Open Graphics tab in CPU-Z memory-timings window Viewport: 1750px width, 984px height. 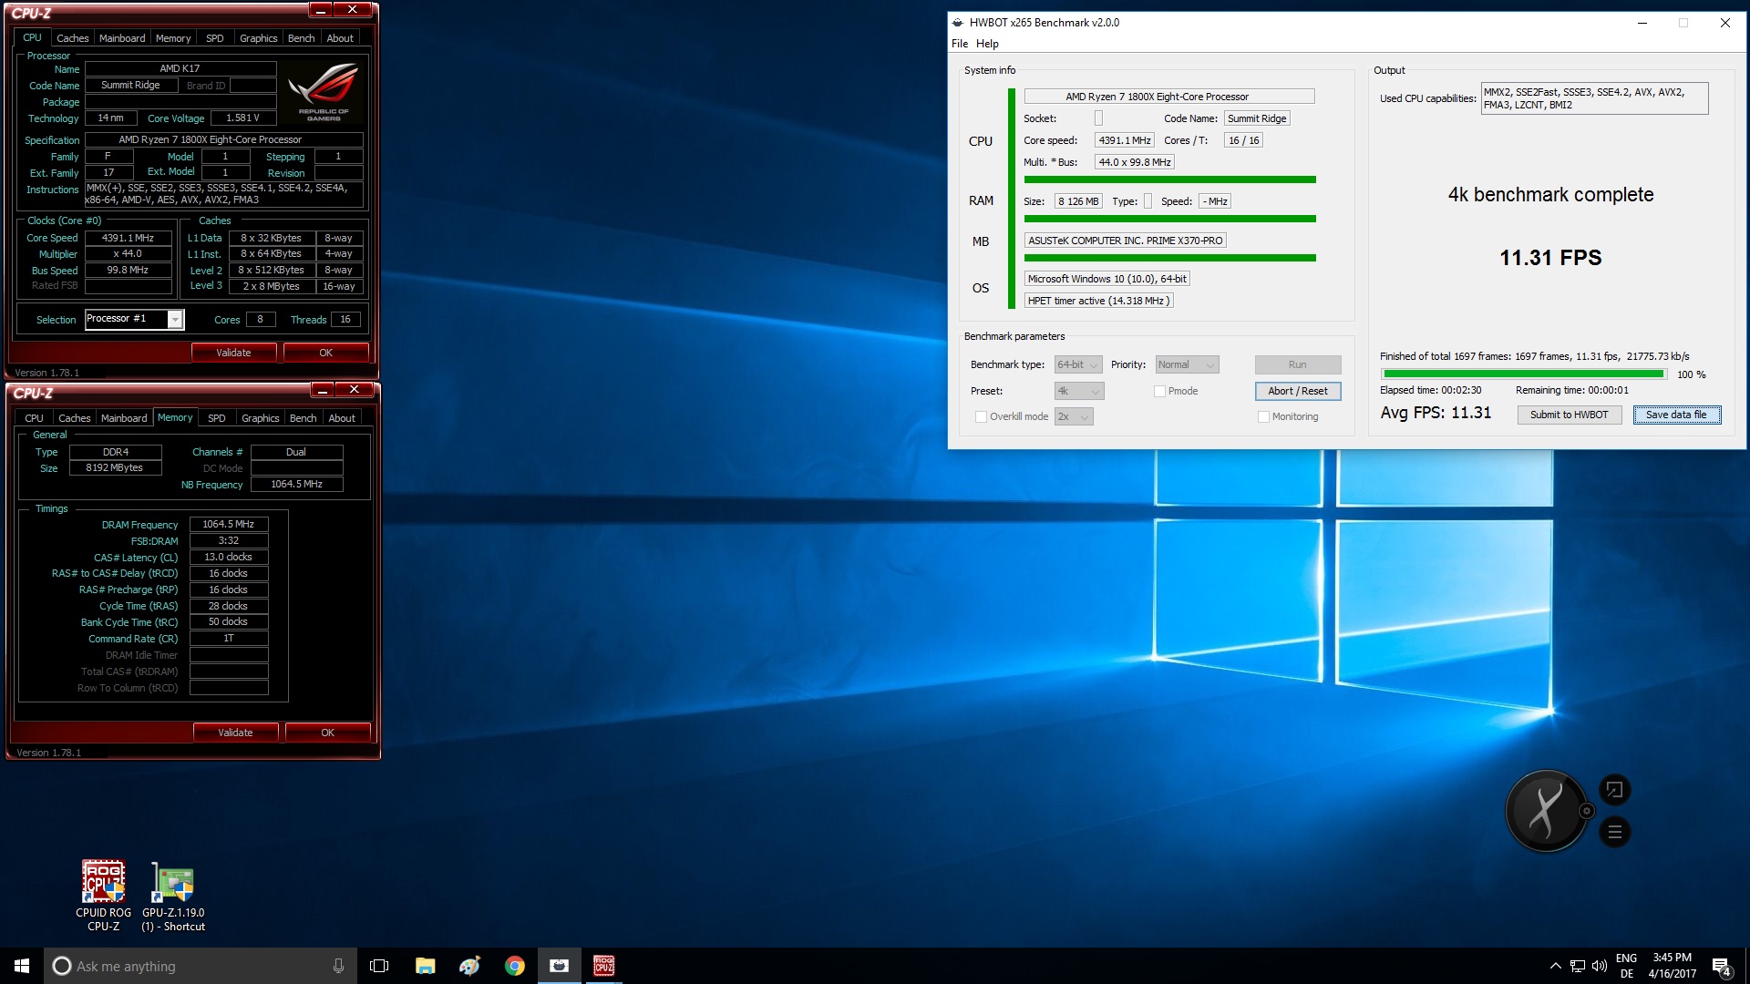[x=260, y=418]
